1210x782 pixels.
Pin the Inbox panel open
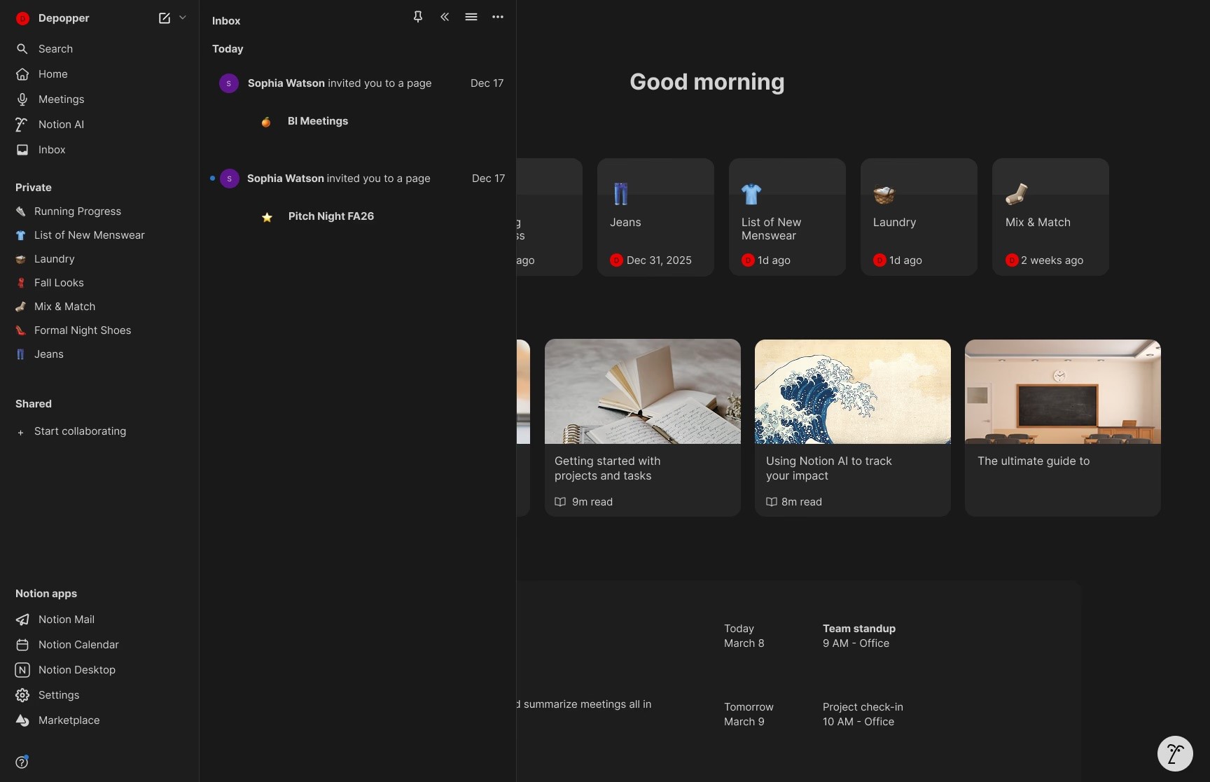point(418,17)
